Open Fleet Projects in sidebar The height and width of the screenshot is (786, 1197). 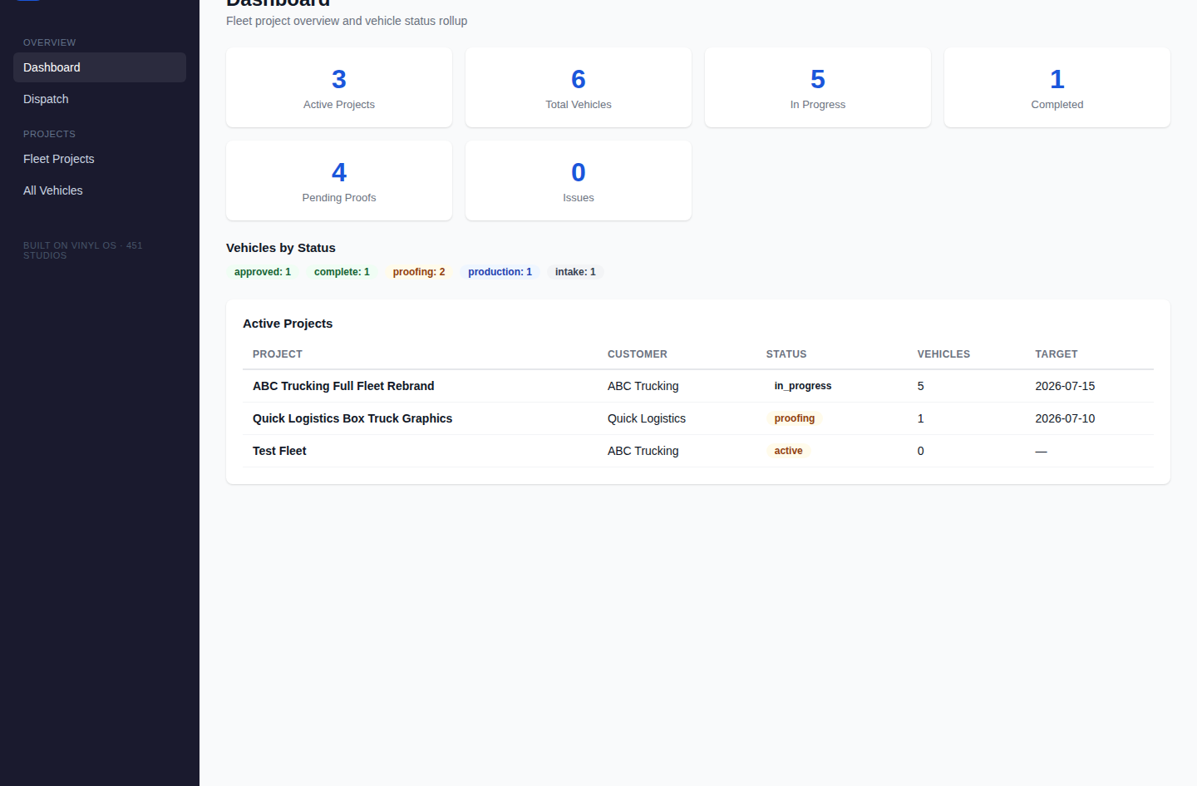[x=100, y=159]
